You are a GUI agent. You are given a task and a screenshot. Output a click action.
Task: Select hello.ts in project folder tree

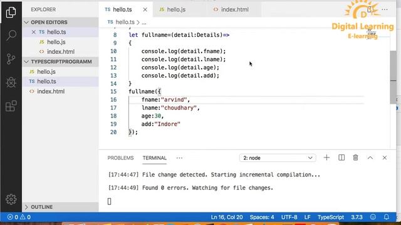pyautogui.click(x=60, y=81)
